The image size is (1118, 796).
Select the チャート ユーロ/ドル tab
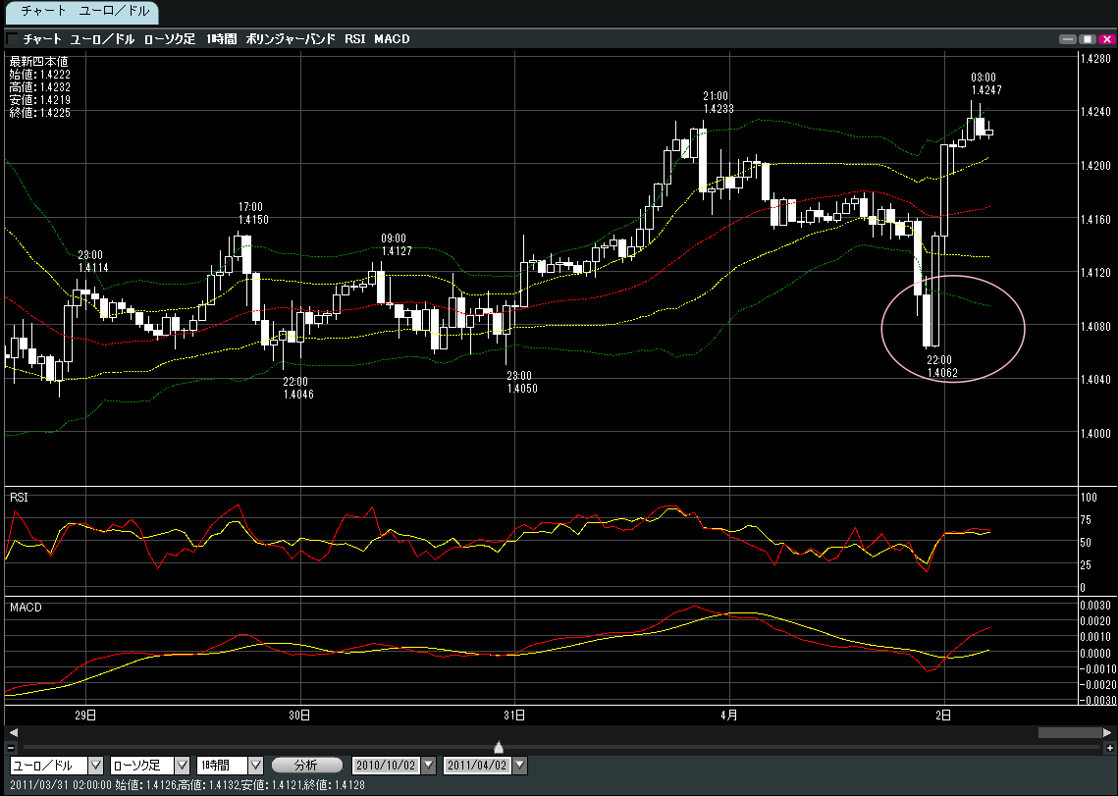[79, 13]
